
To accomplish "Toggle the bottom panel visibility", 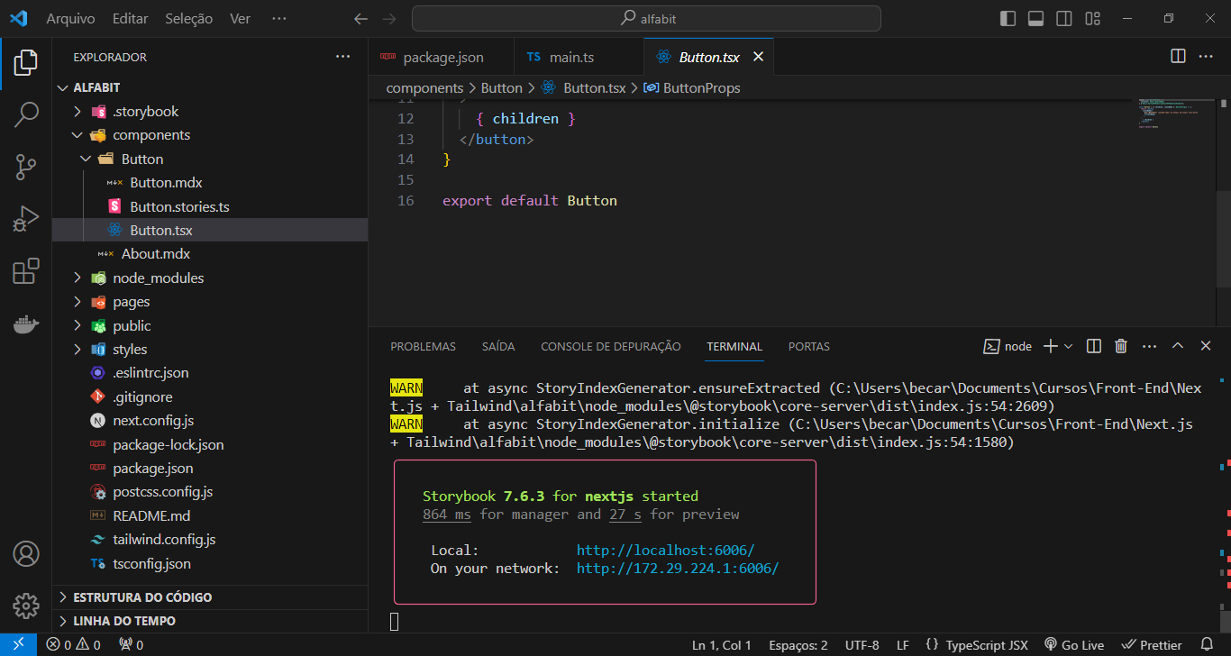I will pos(1035,18).
